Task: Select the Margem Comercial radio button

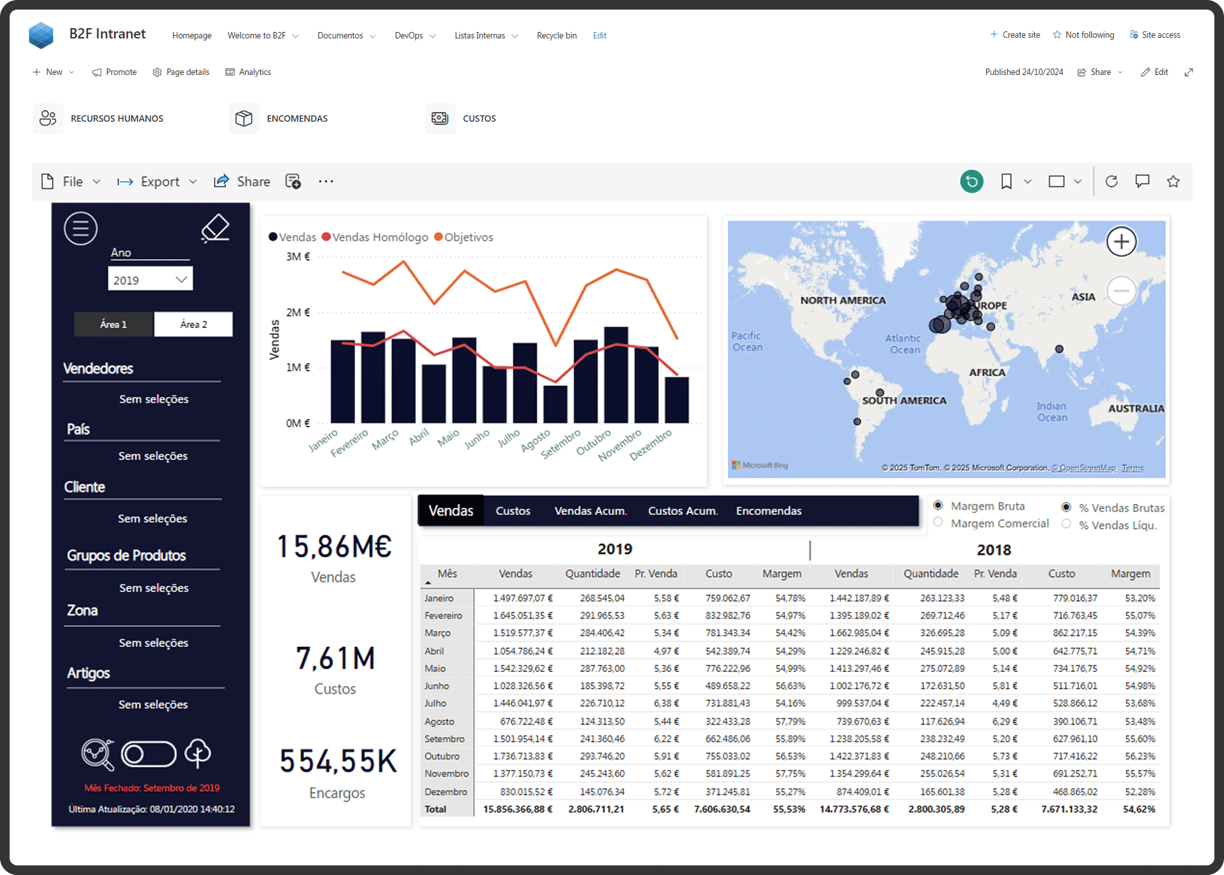Action: pos(938,523)
